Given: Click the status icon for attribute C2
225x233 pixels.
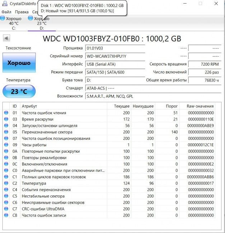Looking at the screenshot, I should click(x=6, y=183).
